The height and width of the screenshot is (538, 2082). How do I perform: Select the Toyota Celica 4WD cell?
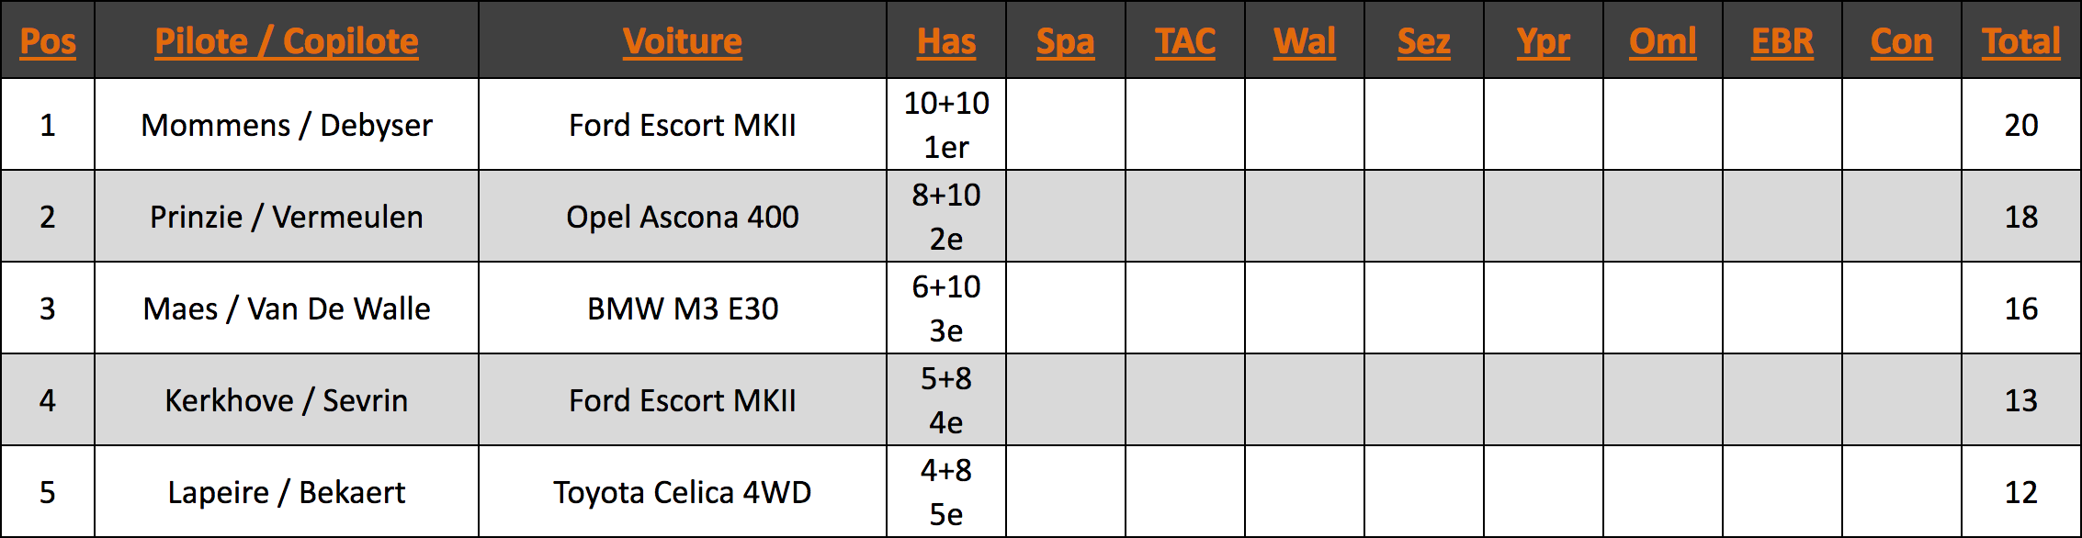pyautogui.click(x=683, y=492)
